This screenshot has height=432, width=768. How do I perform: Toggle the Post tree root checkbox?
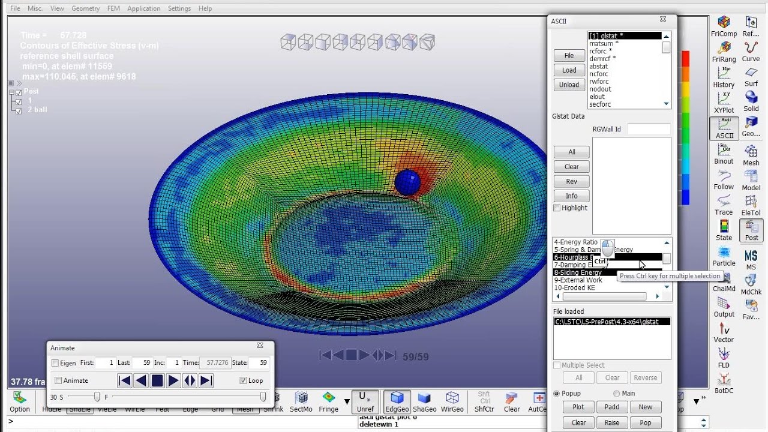click(19, 92)
